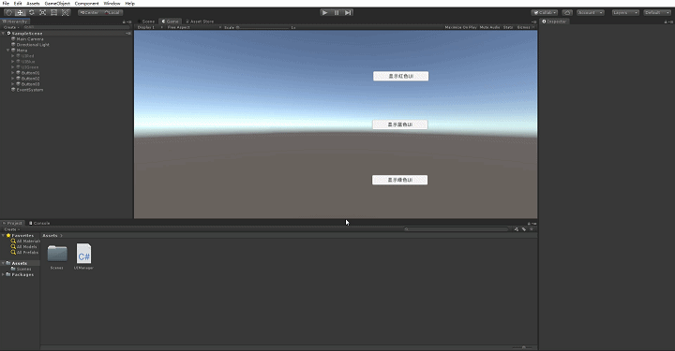This screenshot has width=675, height=351.
Task: Click the Pause playback button
Action: (x=337, y=12)
